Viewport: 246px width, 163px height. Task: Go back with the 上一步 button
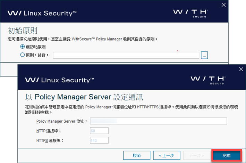[167, 155]
